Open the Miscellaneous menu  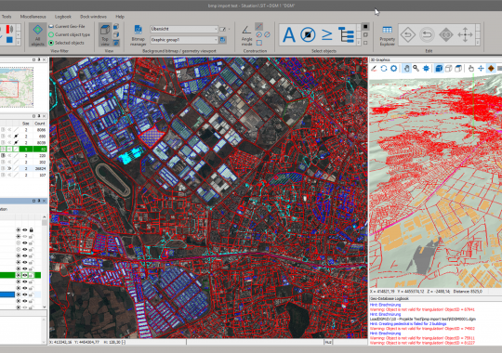(x=33, y=17)
